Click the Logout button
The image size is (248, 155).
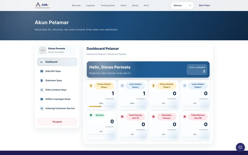57,122
